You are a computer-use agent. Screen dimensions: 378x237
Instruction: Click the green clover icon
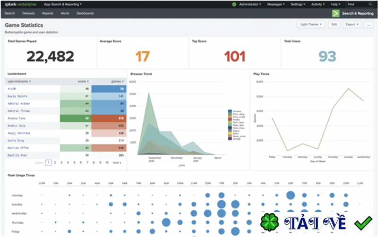tap(269, 222)
